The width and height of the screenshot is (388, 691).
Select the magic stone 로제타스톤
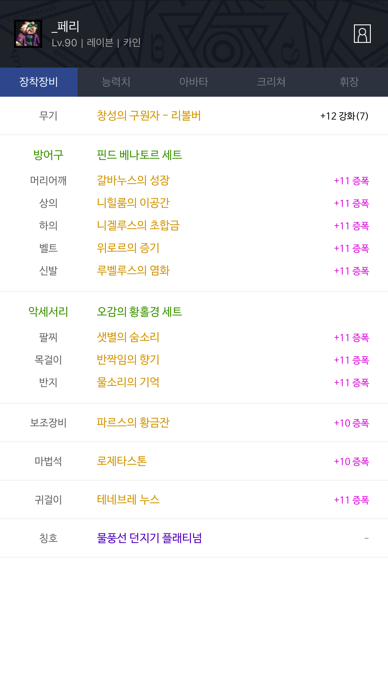(122, 461)
